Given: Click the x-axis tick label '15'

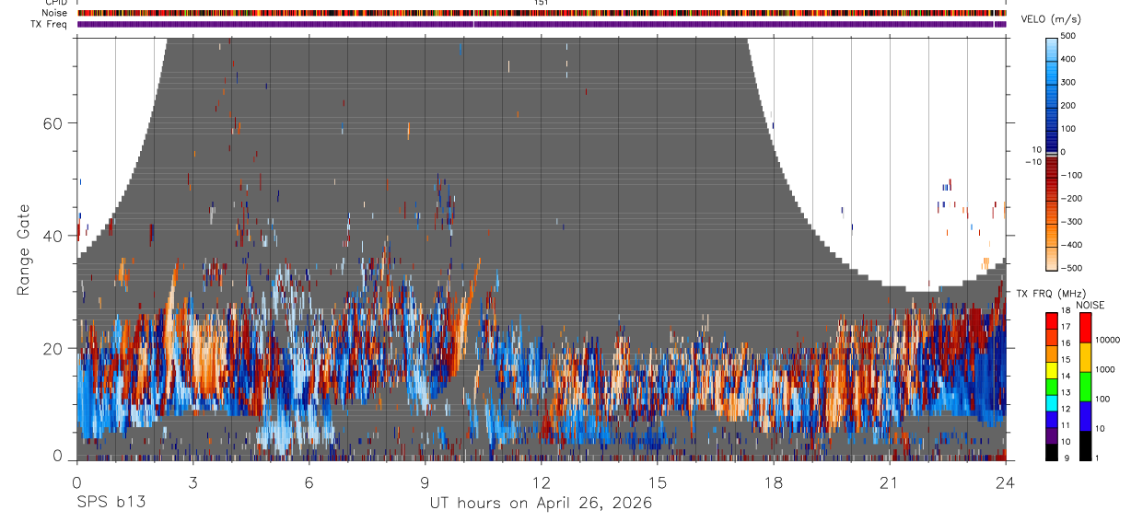Looking at the screenshot, I should [658, 481].
